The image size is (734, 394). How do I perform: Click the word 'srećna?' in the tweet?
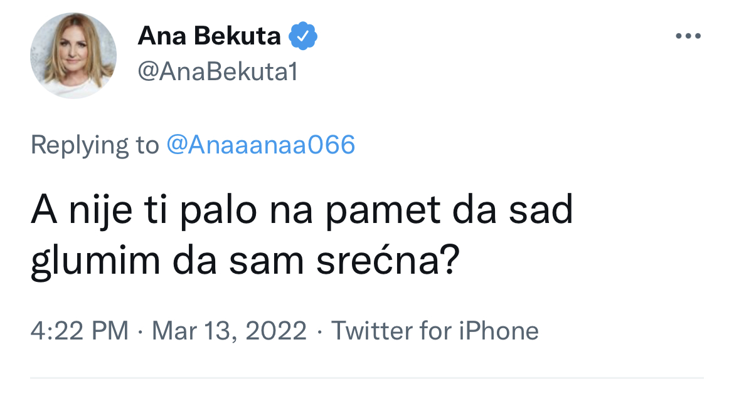point(388,262)
